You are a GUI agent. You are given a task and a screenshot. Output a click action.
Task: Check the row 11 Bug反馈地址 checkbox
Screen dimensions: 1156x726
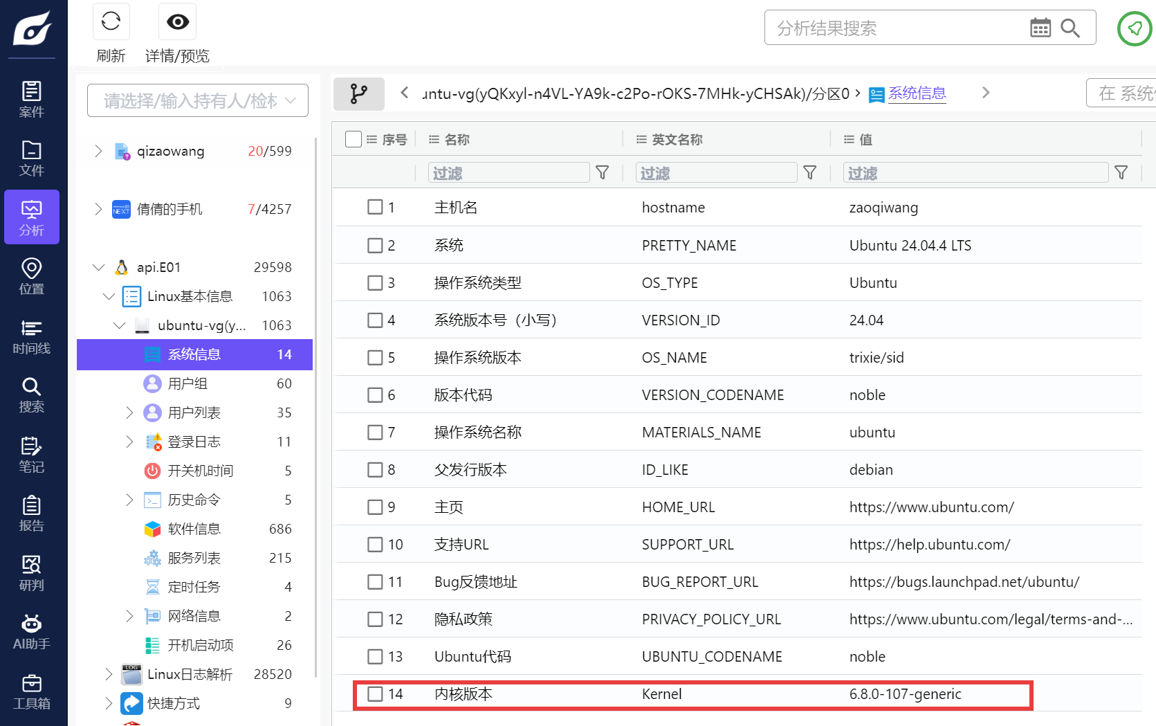tap(375, 581)
